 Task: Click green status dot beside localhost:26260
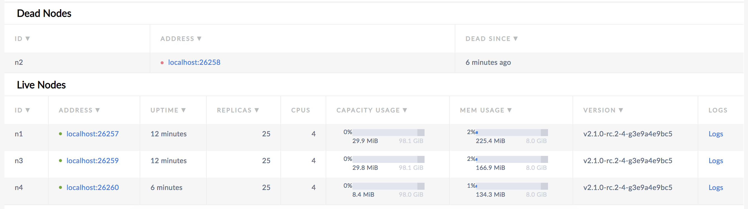point(60,187)
